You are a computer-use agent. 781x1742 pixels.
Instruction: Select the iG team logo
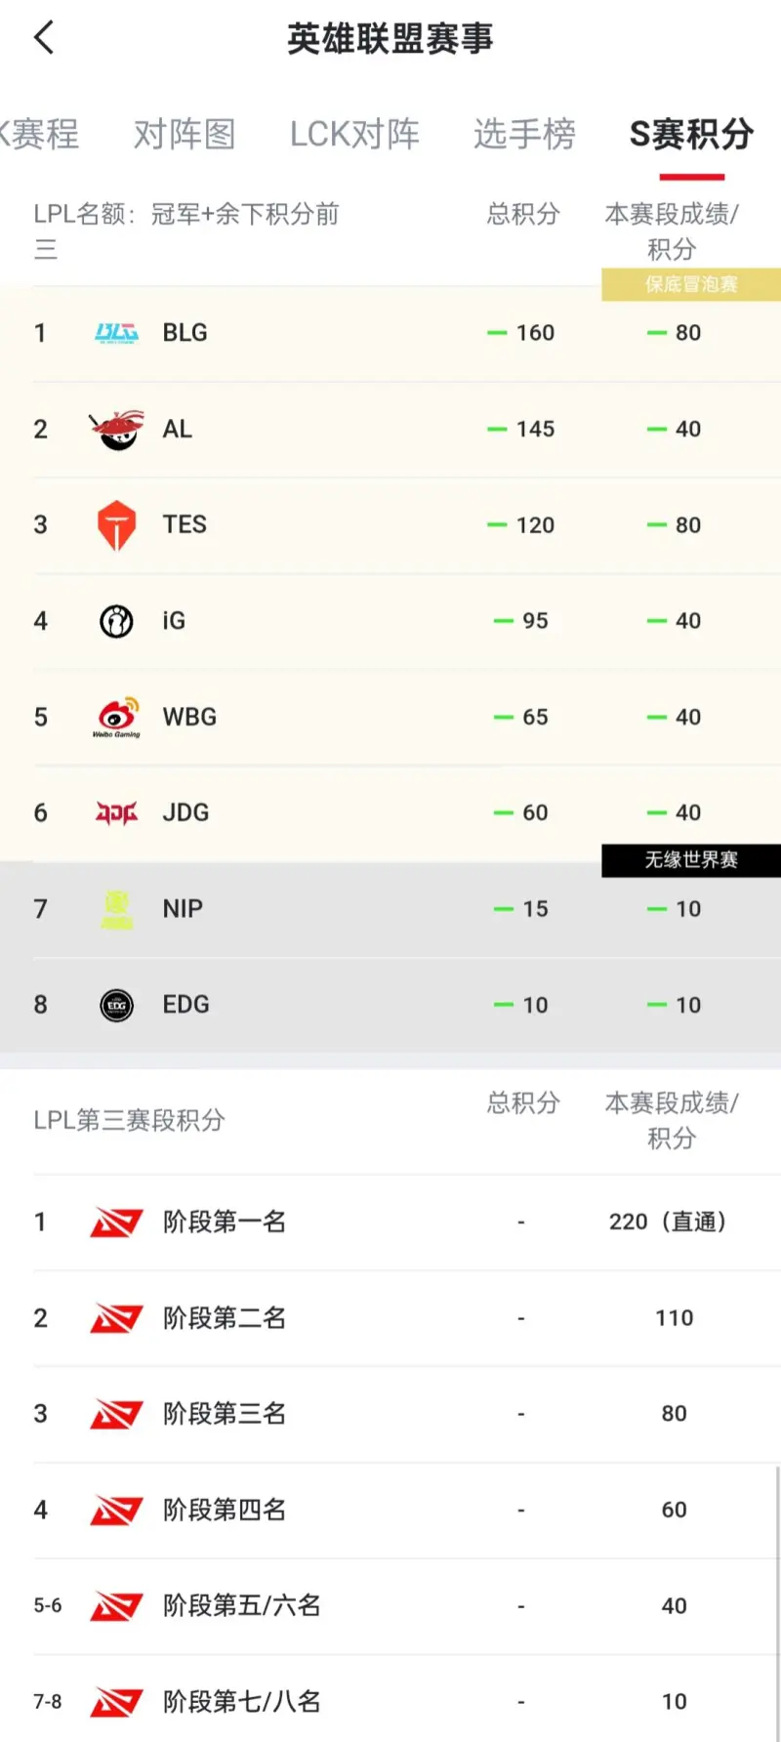pyautogui.click(x=115, y=620)
